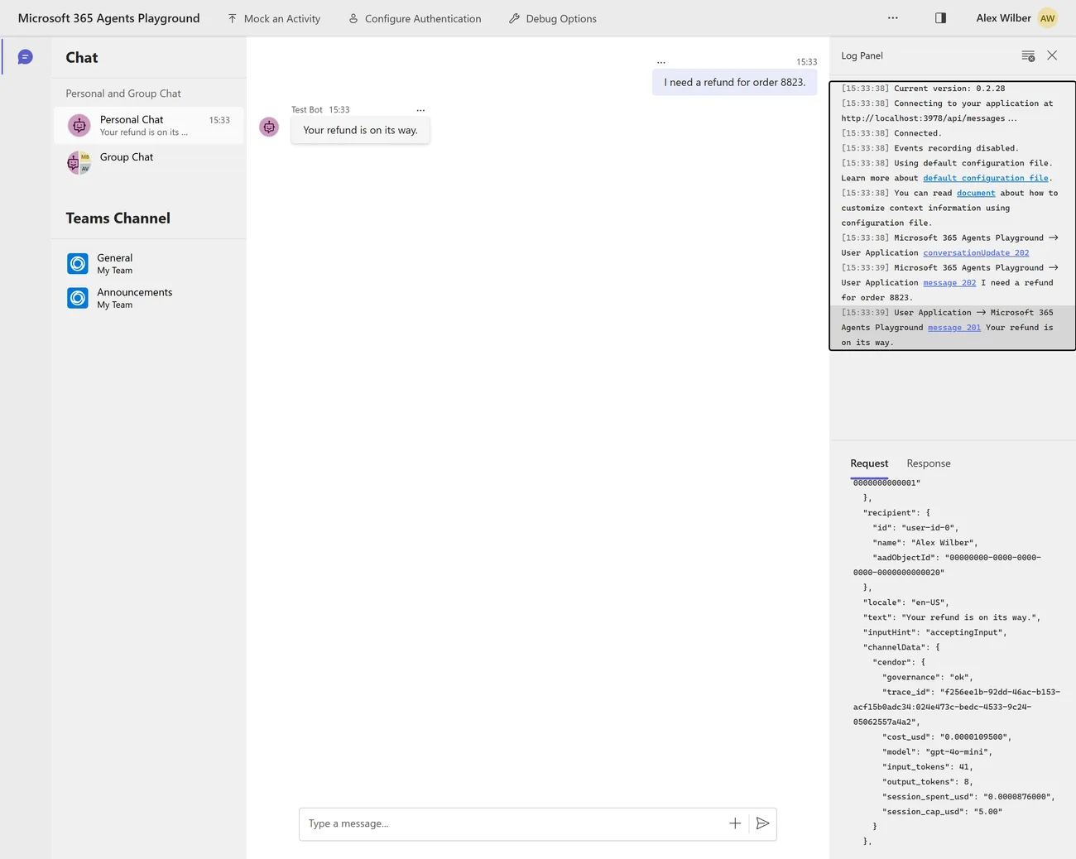
Task: Toggle the side panel layout icon
Action: pos(940,17)
